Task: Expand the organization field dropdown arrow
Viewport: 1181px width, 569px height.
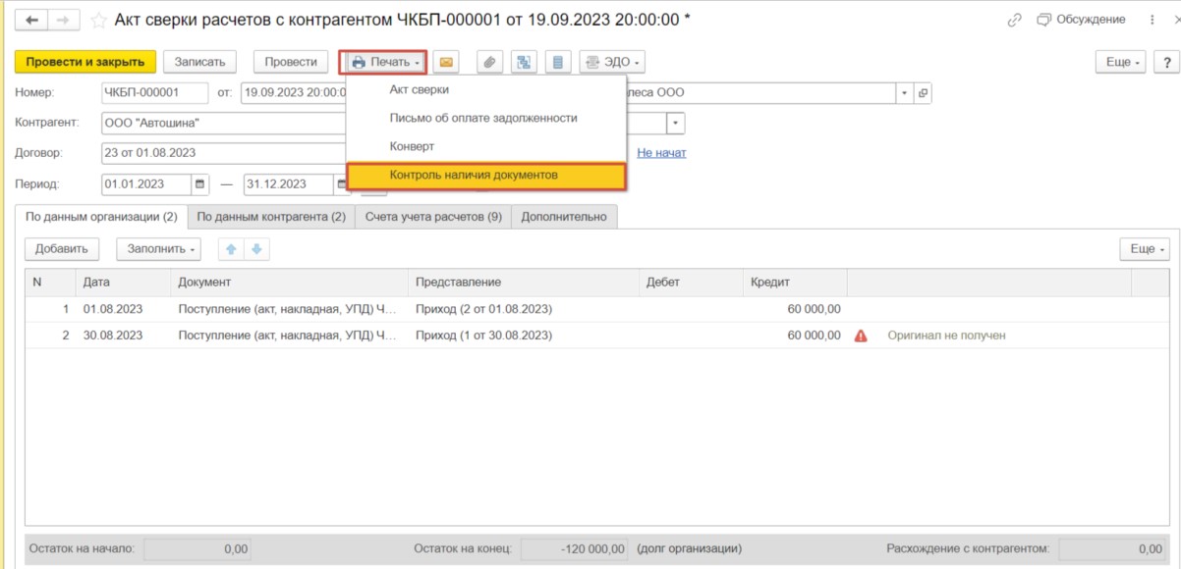Action: tap(904, 93)
